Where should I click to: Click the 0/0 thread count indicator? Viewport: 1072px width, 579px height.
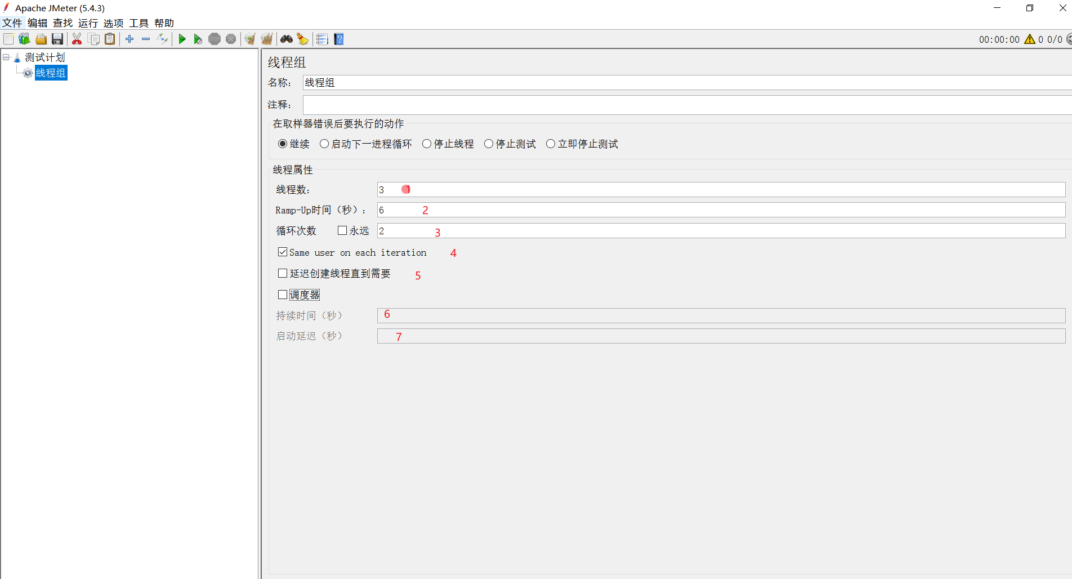[1055, 39]
